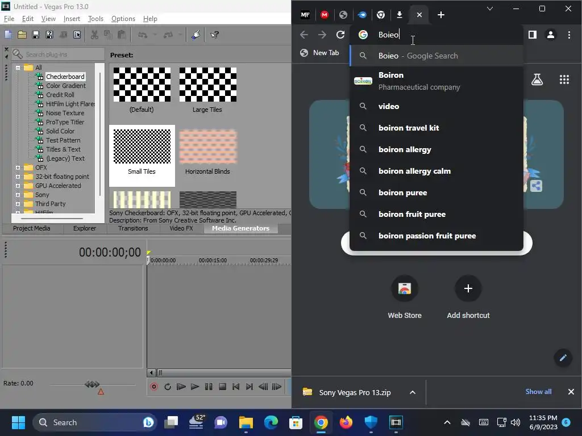This screenshot has height=436, width=582.
Task: Go to Start of the timeline
Action: point(236,387)
